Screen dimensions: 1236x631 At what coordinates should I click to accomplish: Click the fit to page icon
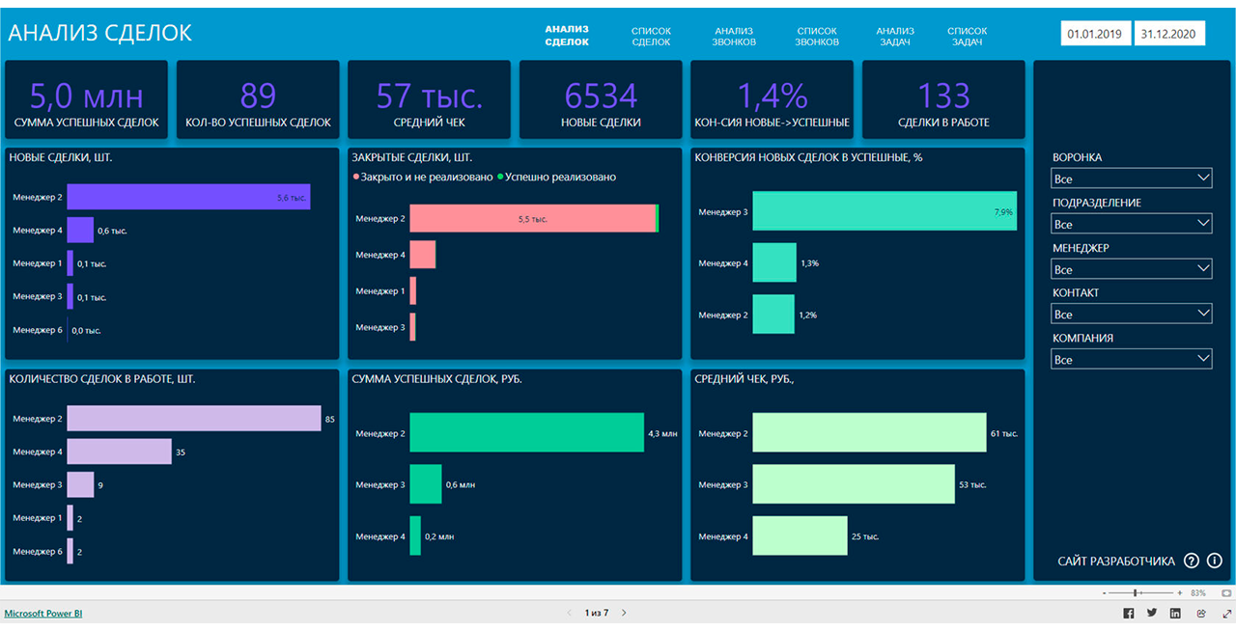1225,592
